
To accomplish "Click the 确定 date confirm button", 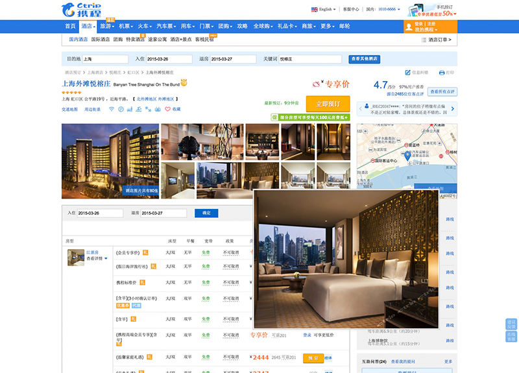I will (x=206, y=213).
